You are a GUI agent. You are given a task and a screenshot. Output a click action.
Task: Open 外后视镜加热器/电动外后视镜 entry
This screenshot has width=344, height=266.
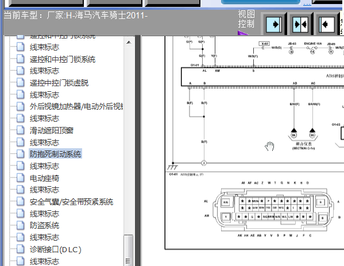(x=76, y=106)
